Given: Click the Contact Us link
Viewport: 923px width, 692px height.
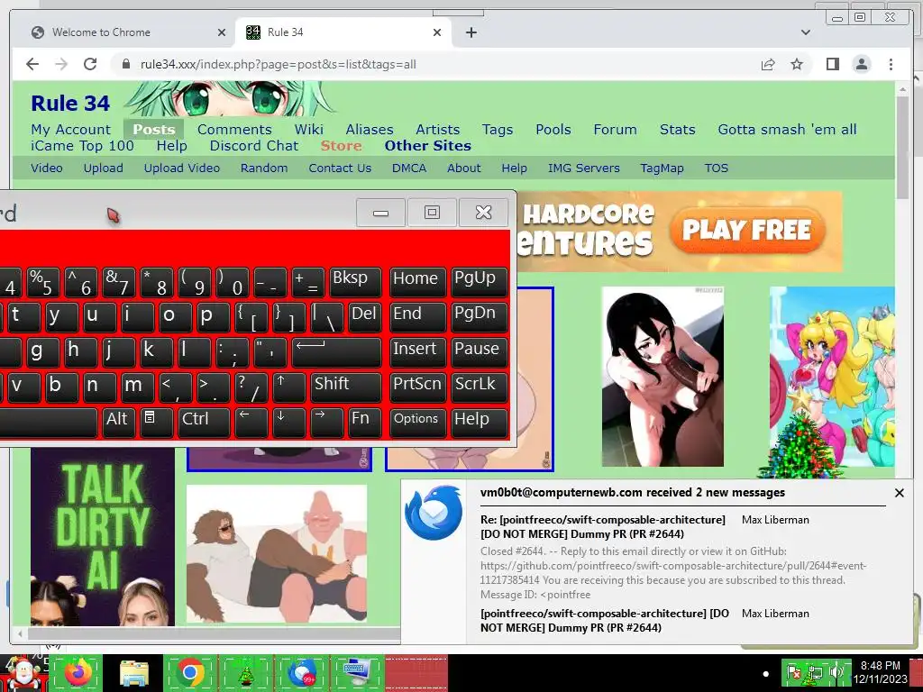Looking at the screenshot, I should [x=340, y=168].
